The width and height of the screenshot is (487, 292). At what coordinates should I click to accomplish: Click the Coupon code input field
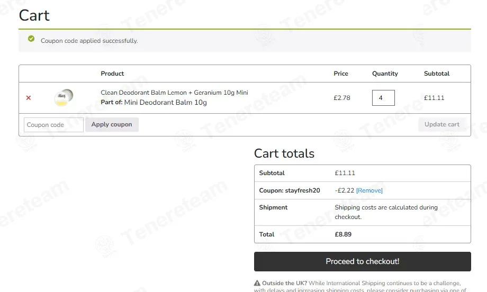(x=53, y=125)
